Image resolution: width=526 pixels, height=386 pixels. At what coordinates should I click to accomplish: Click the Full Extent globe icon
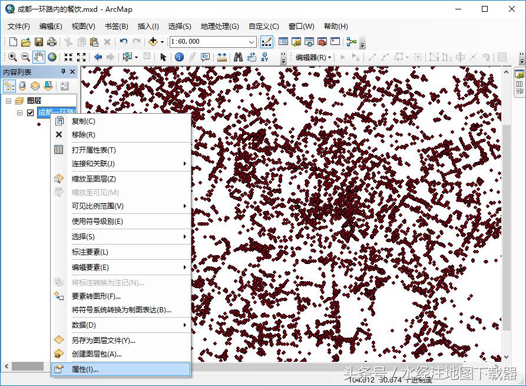point(52,57)
